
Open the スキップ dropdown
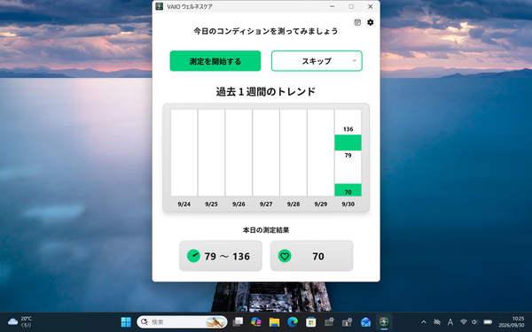click(317, 61)
